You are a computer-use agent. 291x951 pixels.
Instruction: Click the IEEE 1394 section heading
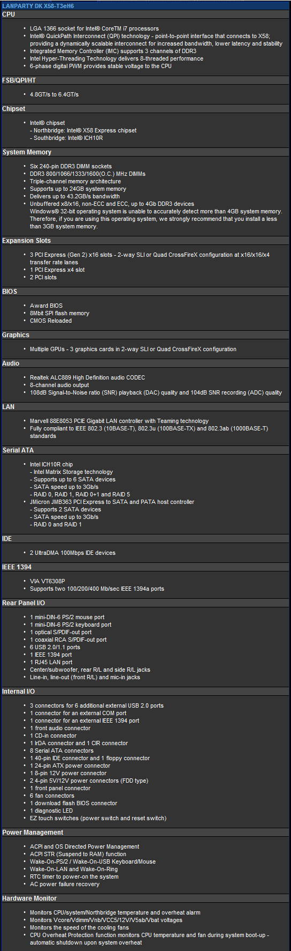pyautogui.click(x=17, y=567)
